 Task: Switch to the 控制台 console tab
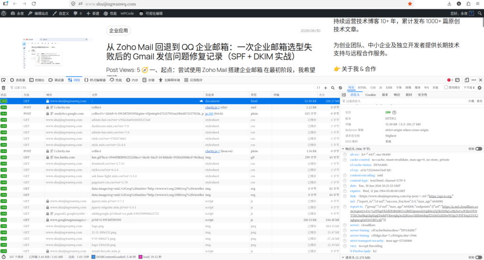point(37,80)
